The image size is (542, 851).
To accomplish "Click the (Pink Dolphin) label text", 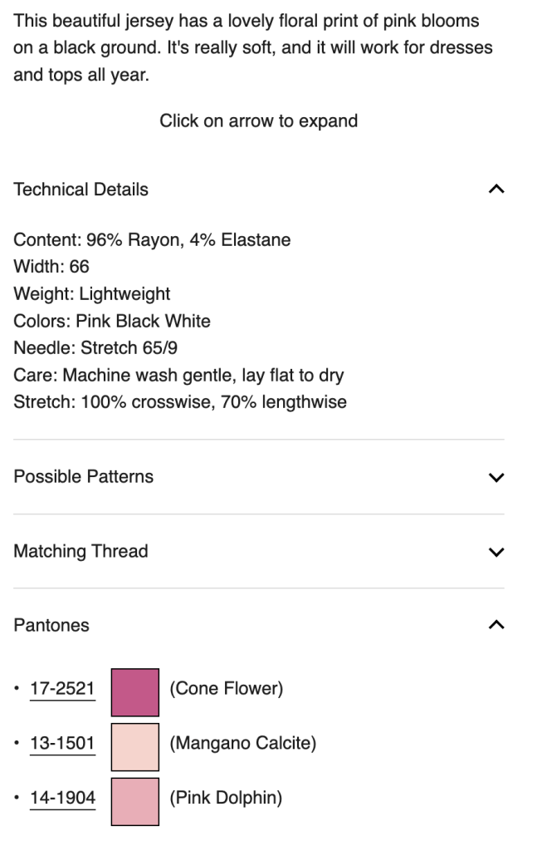I will pyautogui.click(x=226, y=799).
